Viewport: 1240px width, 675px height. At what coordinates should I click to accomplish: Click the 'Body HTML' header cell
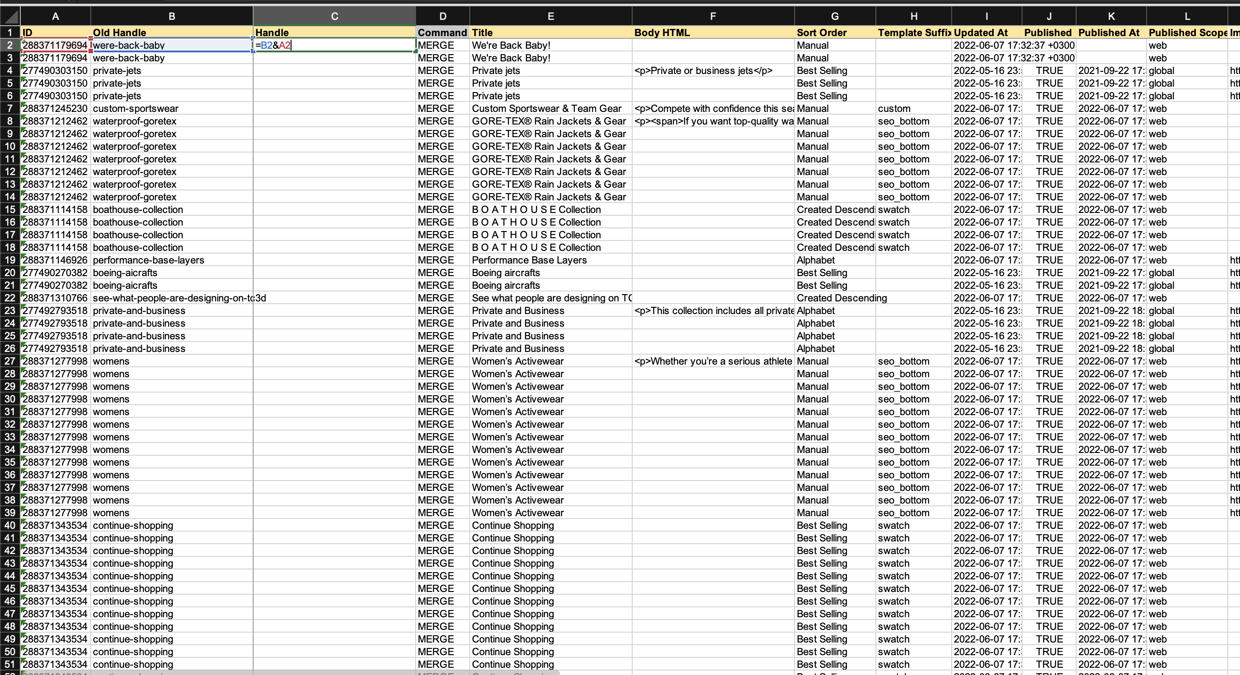pos(713,33)
